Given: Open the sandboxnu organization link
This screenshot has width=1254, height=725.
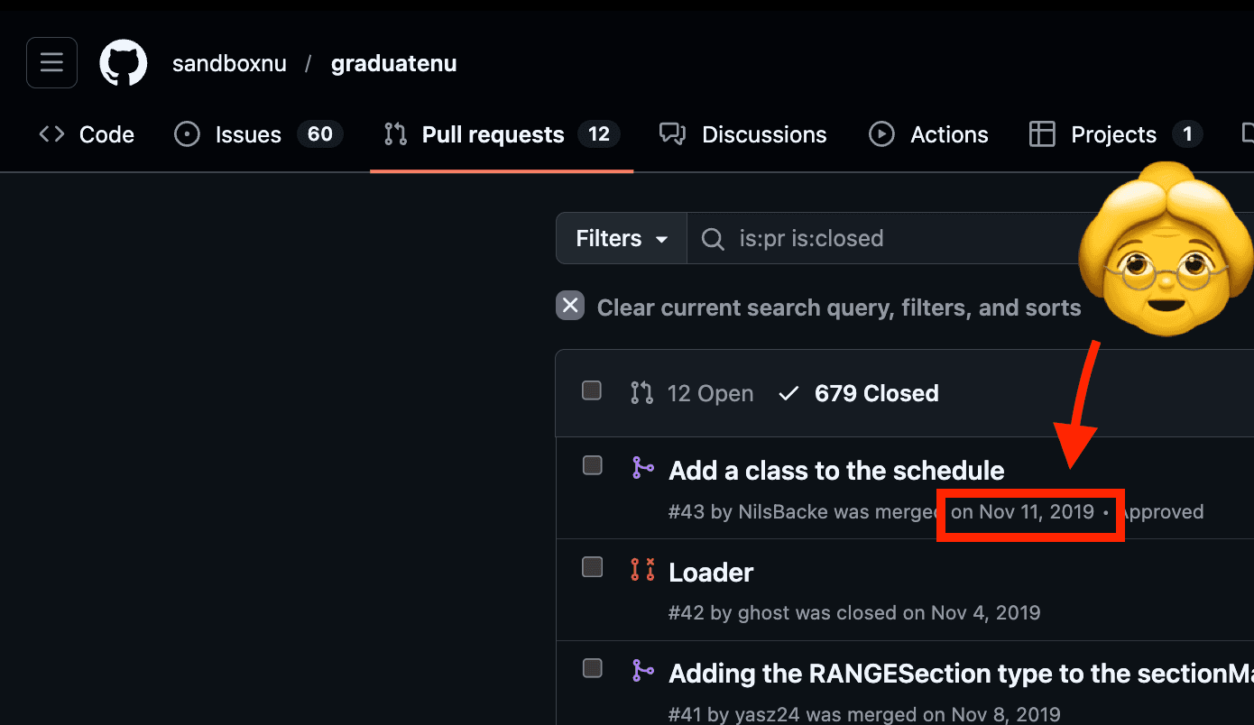Looking at the screenshot, I should (229, 64).
